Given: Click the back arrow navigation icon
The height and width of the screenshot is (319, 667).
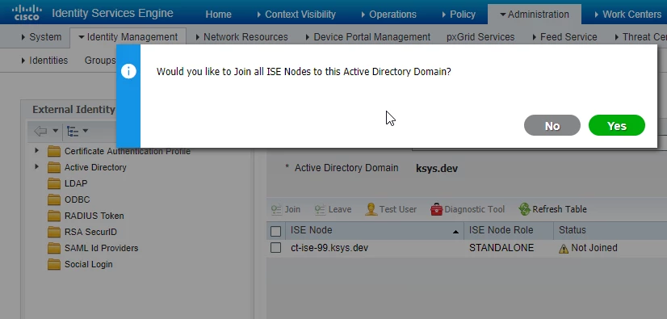Looking at the screenshot, I should click(40, 131).
